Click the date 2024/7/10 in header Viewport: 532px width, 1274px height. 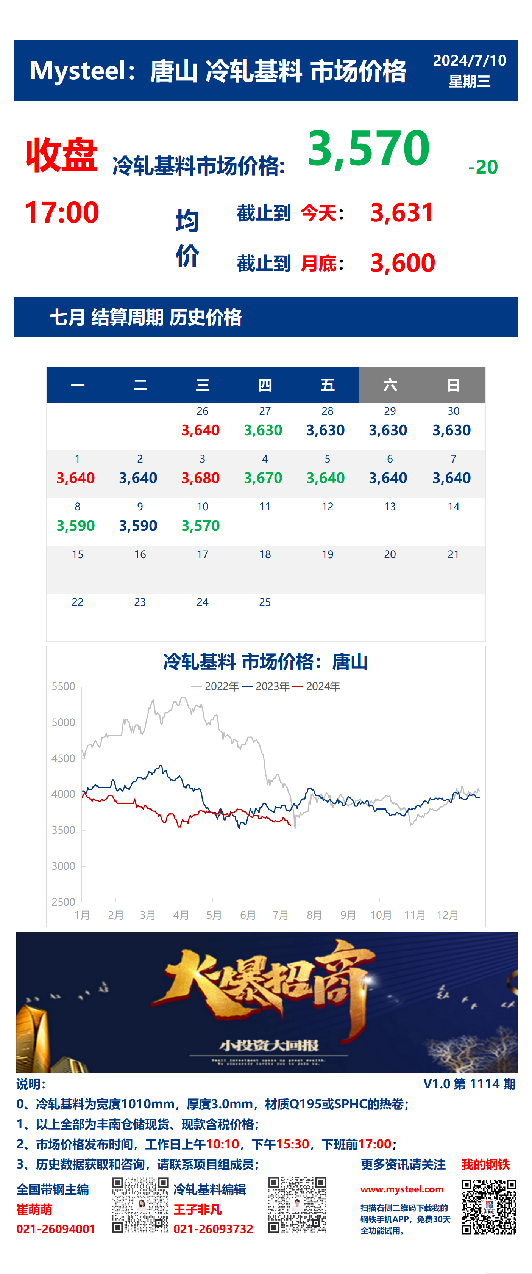(469, 60)
